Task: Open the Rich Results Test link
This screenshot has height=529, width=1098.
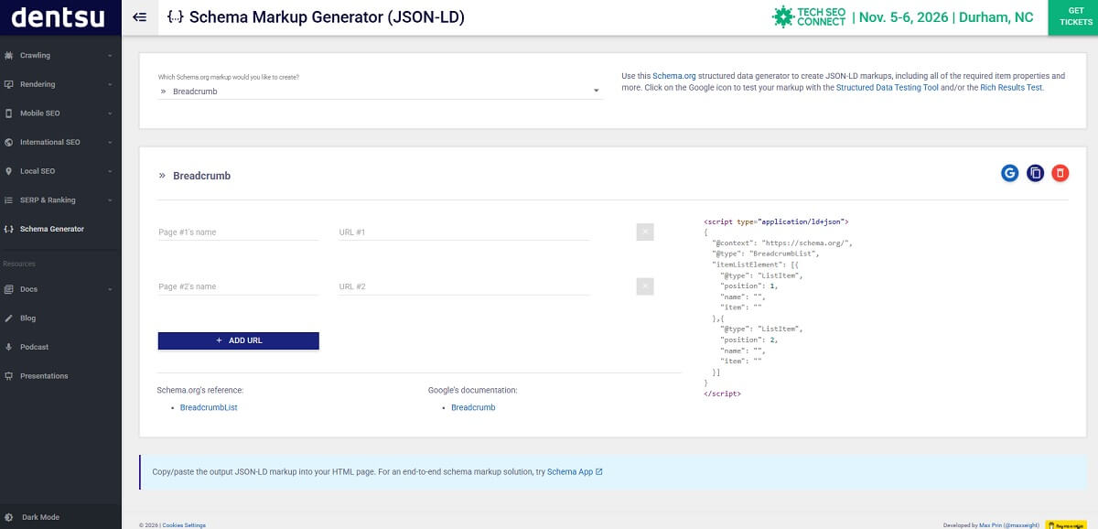Action: (1011, 88)
